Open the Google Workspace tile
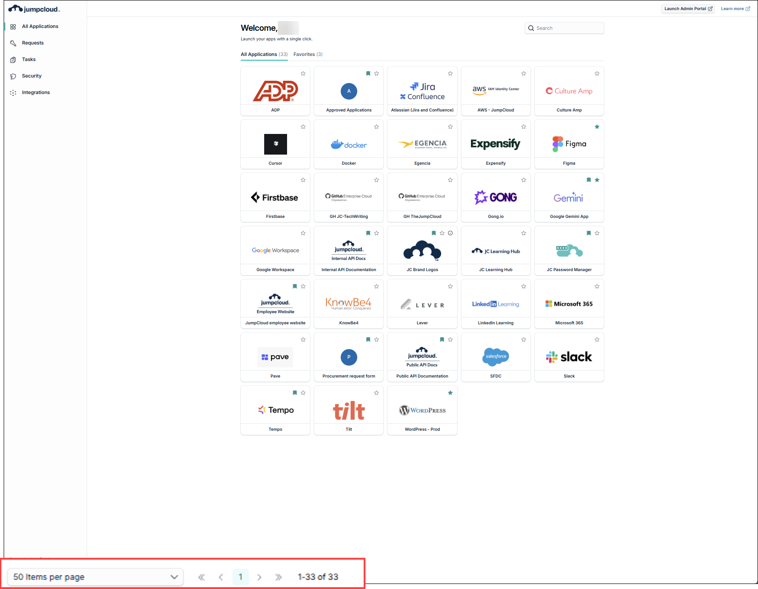This screenshot has width=758, height=589. click(x=275, y=250)
